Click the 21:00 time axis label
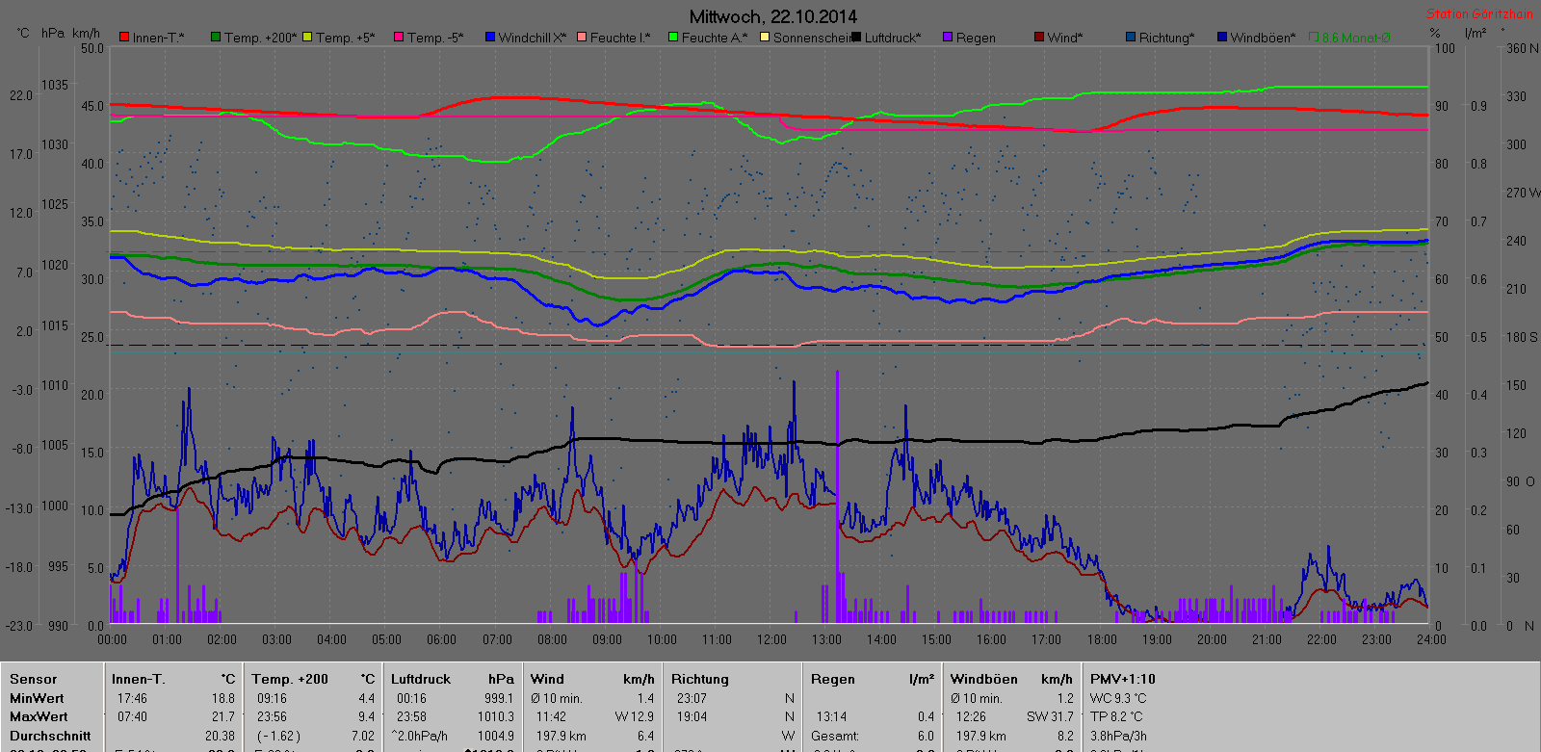Image resolution: width=1541 pixels, height=752 pixels. point(1267,639)
